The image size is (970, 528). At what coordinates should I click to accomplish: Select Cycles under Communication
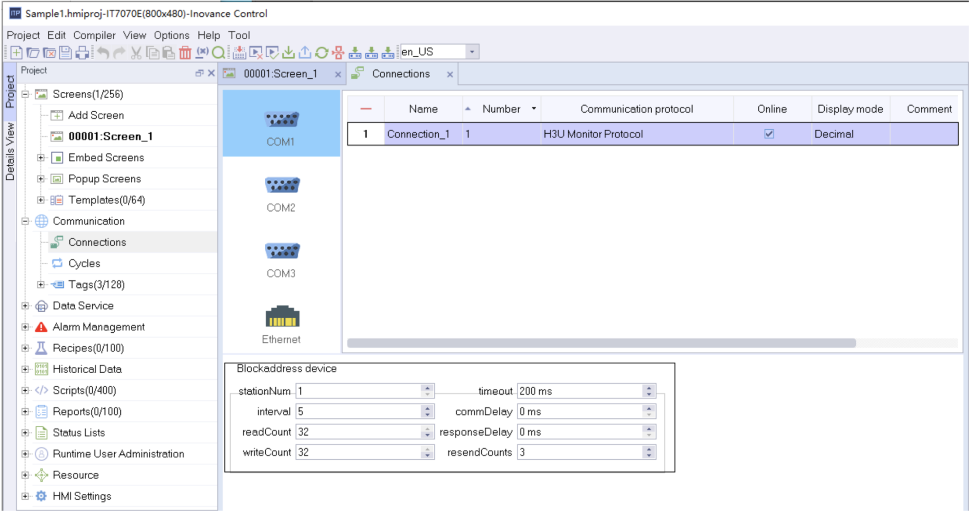click(x=84, y=263)
